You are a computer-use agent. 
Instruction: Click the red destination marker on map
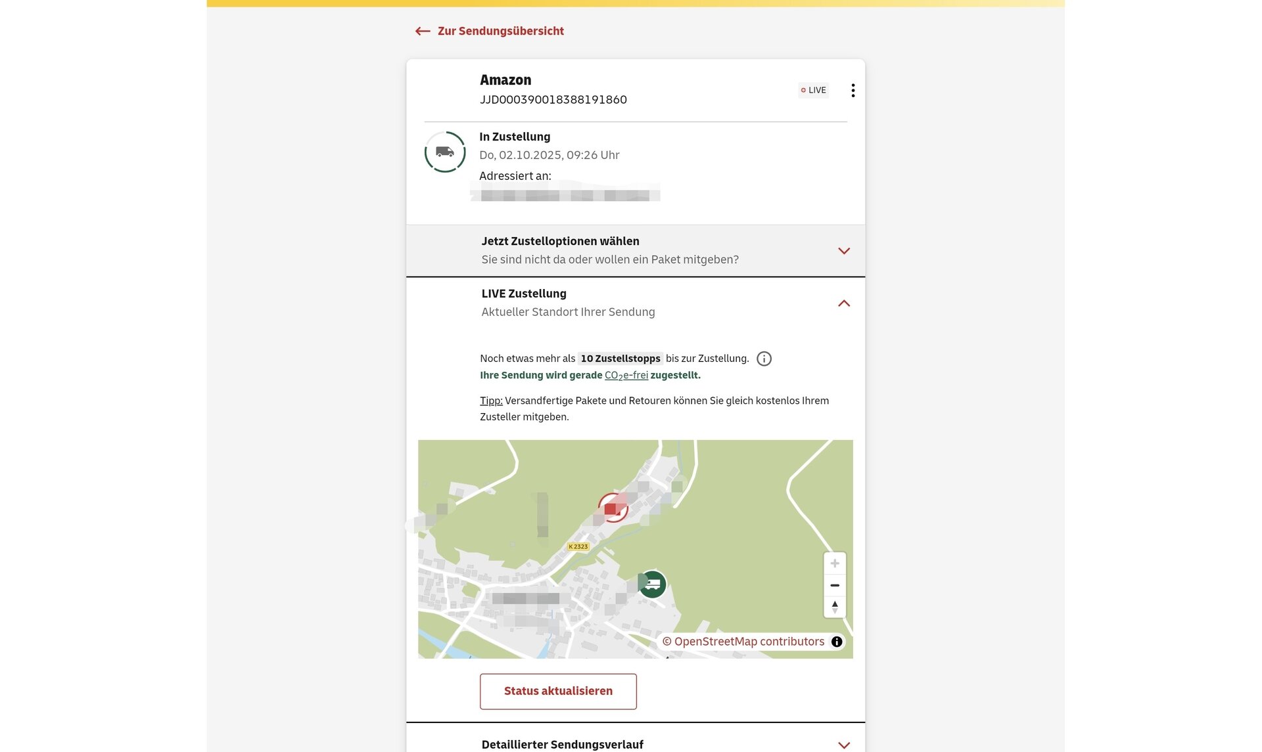coord(613,508)
